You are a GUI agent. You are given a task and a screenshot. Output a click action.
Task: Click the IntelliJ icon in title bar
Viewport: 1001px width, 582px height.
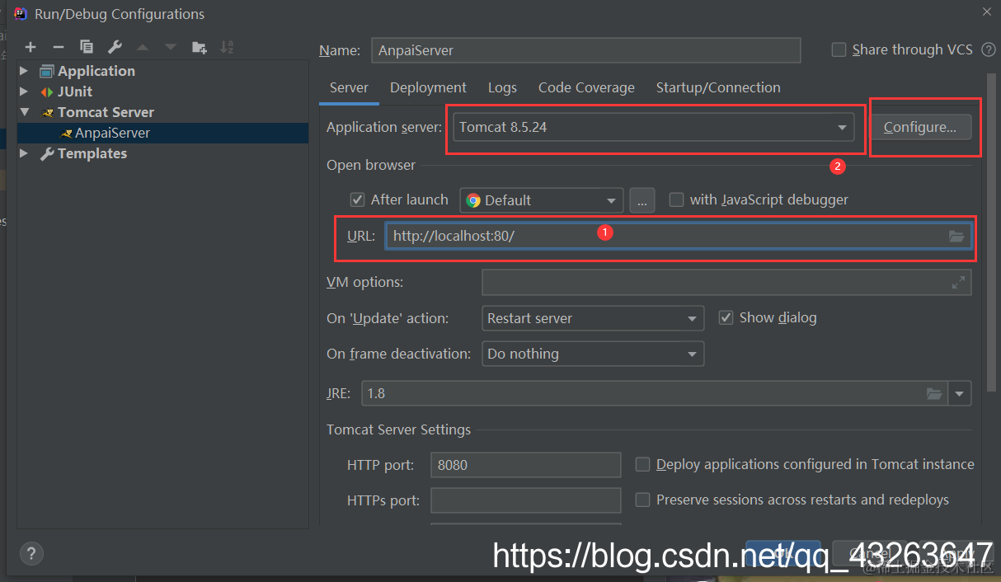tap(21, 13)
